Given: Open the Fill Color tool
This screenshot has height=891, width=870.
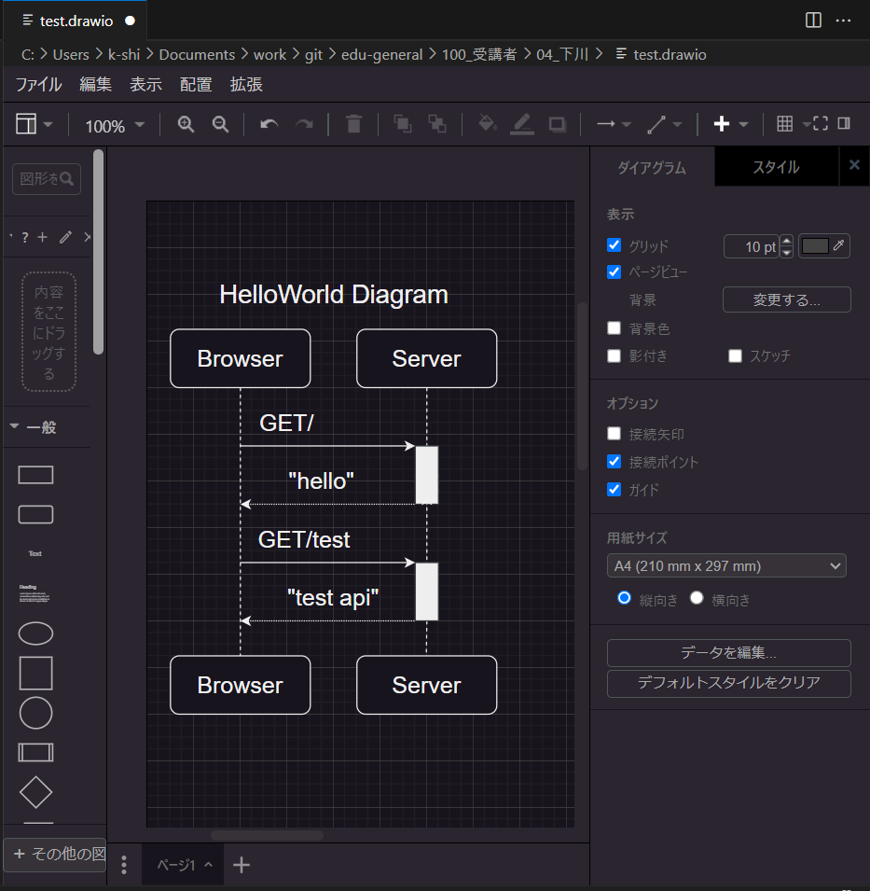Looking at the screenshot, I should [487, 123].
